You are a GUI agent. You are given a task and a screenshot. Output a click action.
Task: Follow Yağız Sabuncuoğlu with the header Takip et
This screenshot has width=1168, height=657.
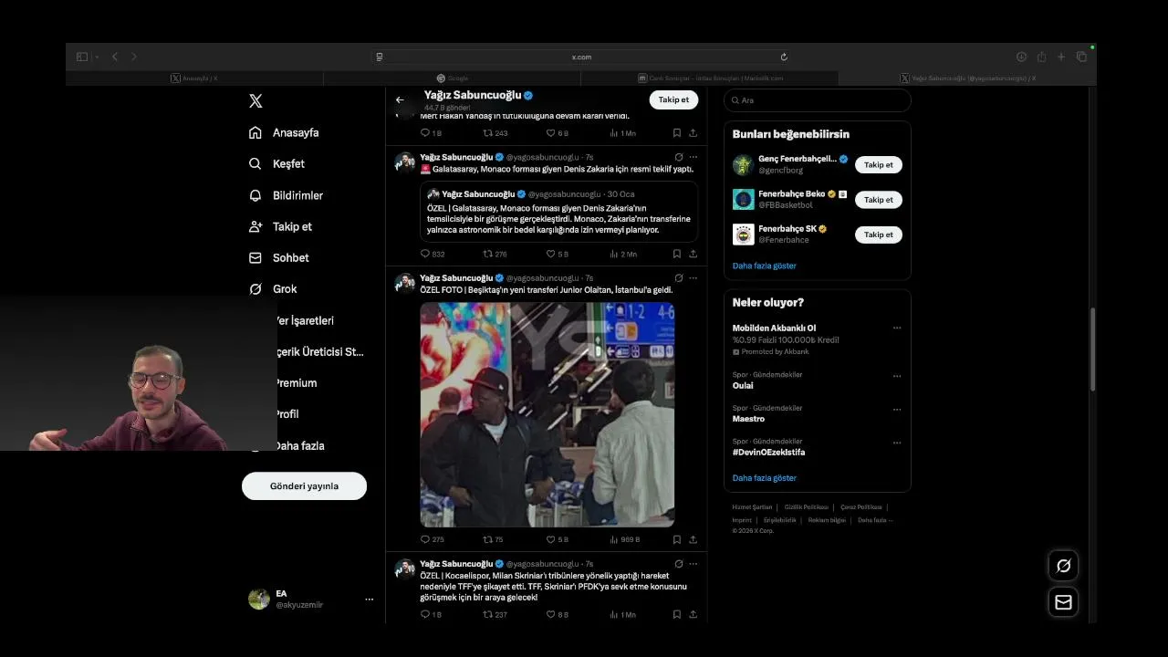[673, 99]
